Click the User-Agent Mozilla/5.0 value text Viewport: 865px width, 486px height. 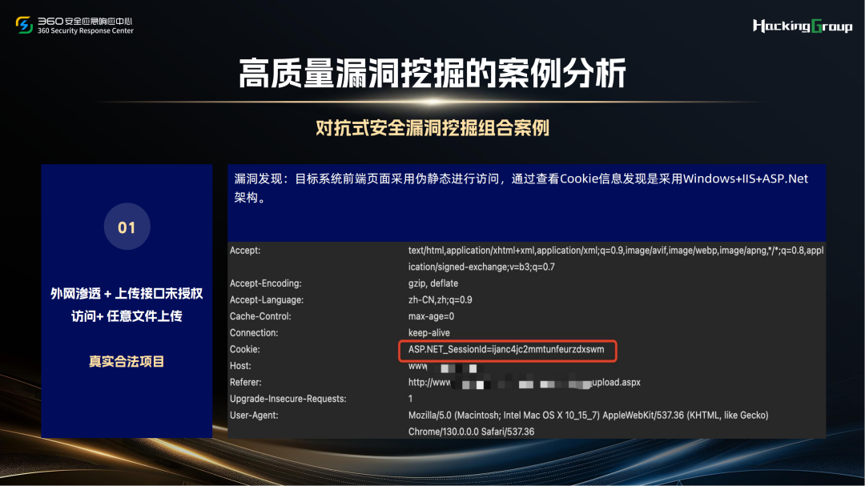click(588, 416)
